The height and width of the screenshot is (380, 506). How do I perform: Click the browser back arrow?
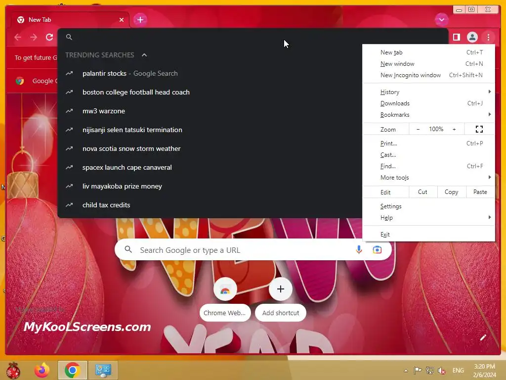18,37
